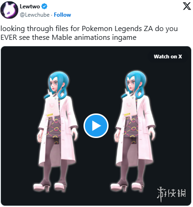Click the Lewtwo display name
Image resolution: width=193 pixels, height=207 pixels.
[x=30, y=6]
